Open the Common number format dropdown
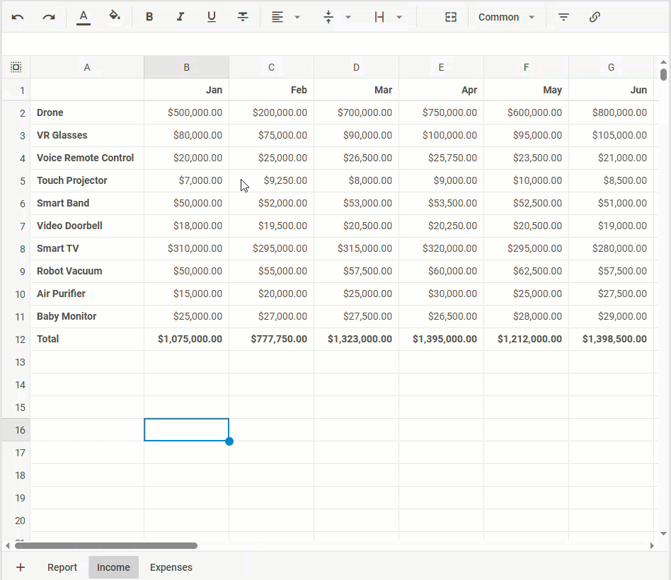This screenshot has height=580, width=671. pos(507,17)
